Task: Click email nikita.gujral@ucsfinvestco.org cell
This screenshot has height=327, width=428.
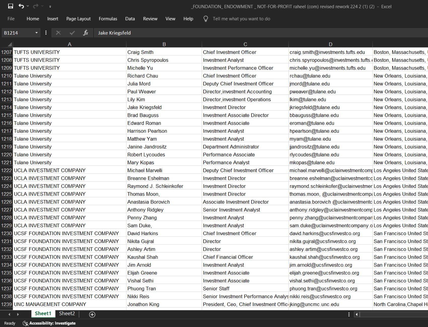Action: [331, 241]
